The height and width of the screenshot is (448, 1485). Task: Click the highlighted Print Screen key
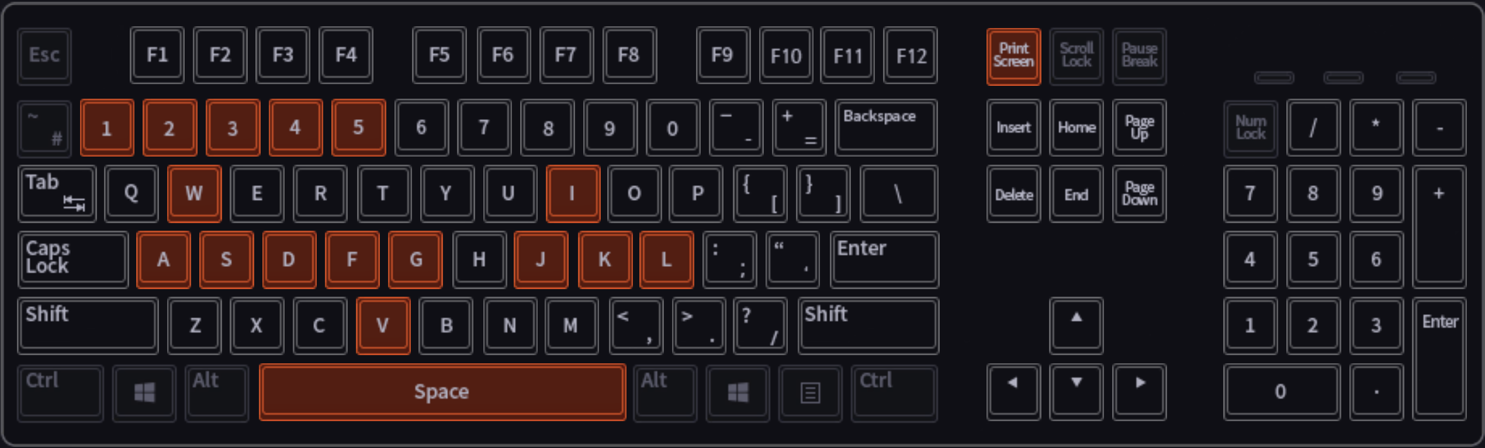coord(1013,56)
